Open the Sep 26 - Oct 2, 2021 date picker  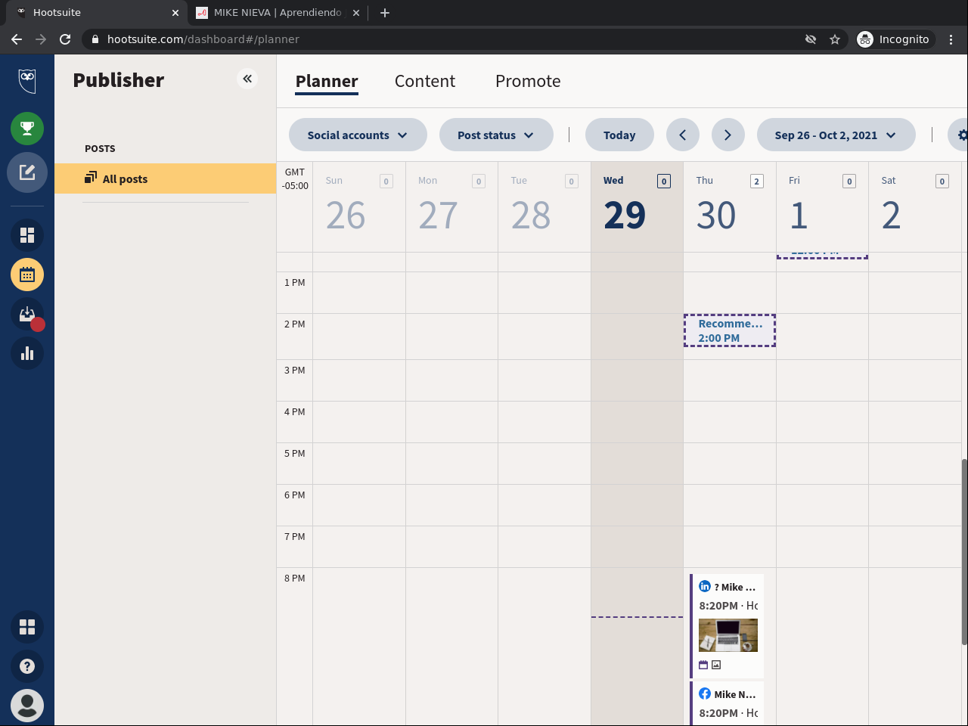click(x=836, y=135)
